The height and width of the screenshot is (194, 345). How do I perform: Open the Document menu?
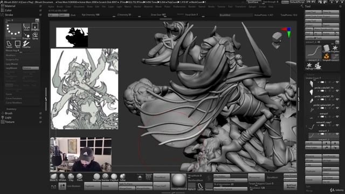(x=79, y=6)
